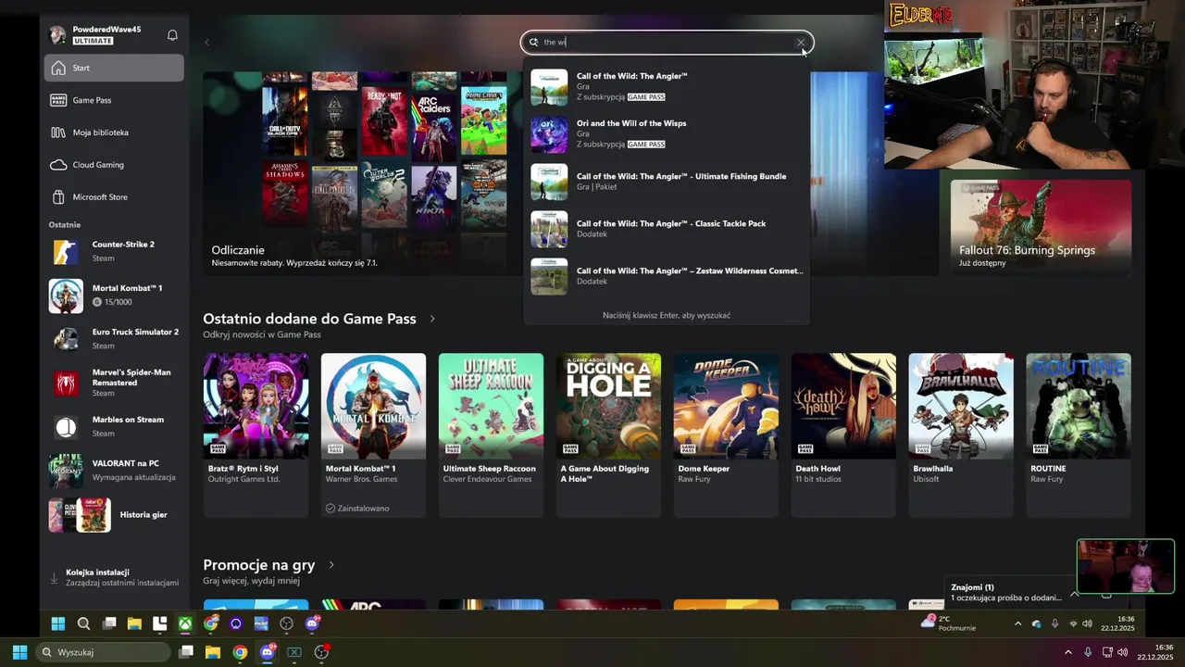
Task: Open Historia gier
Action: (x=114, y=515)
